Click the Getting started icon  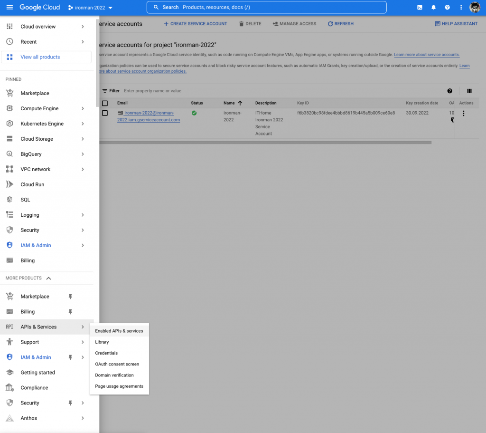pyautogui.click(x=9, y=373)
